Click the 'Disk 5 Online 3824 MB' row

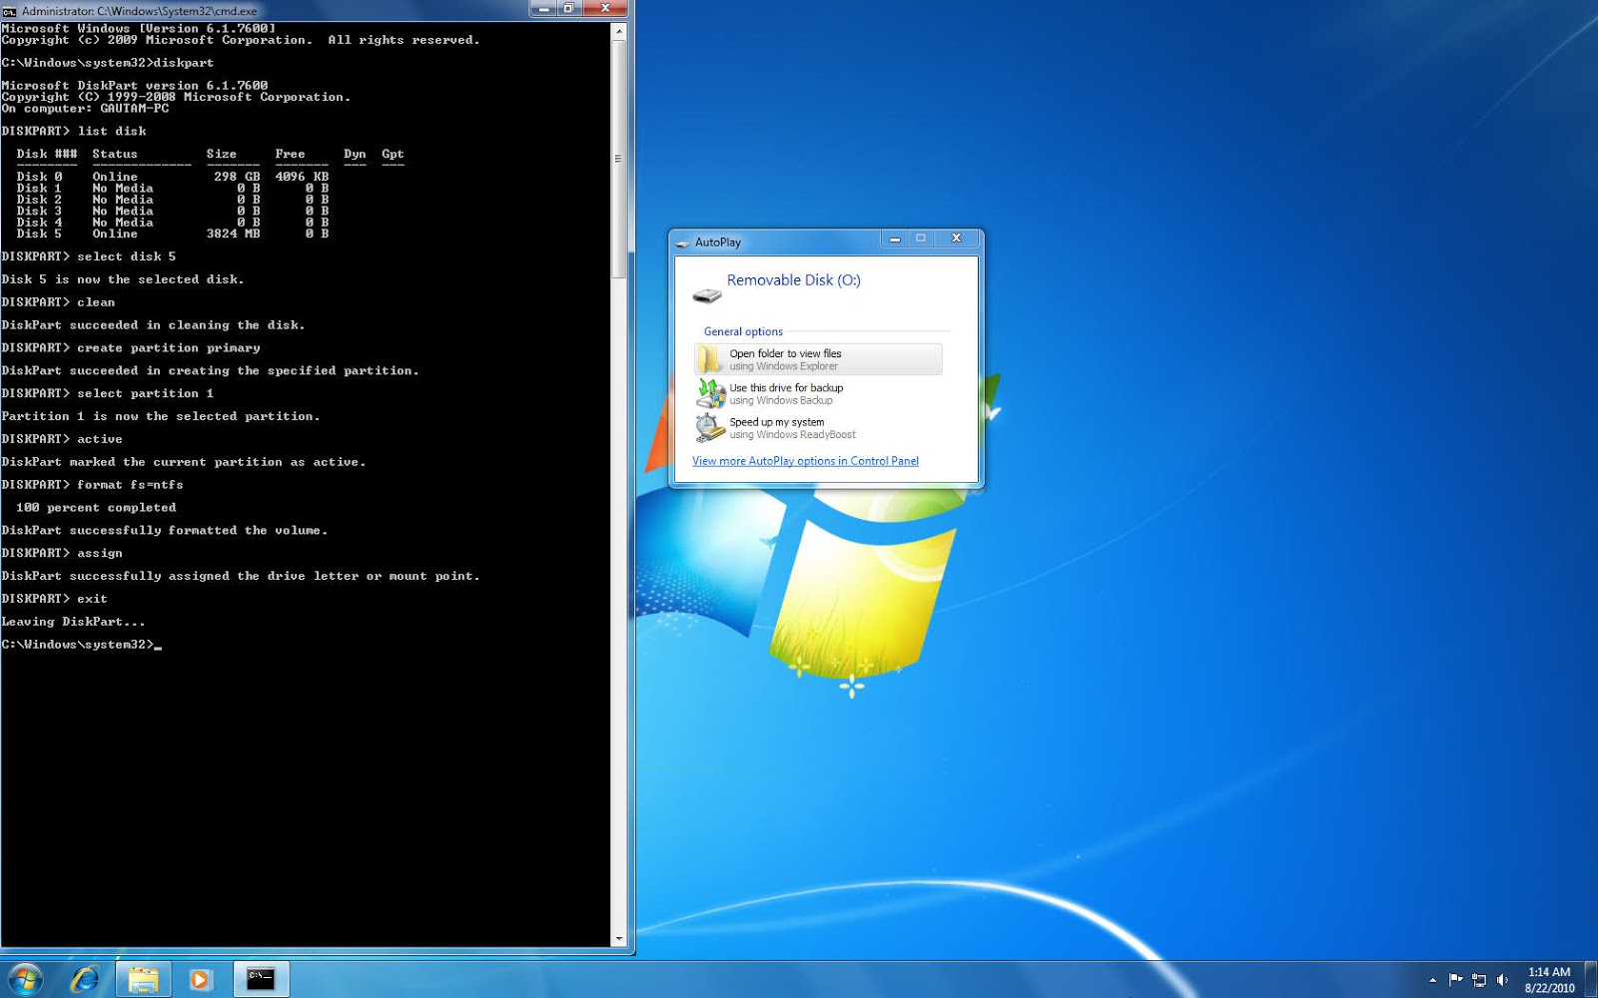172,234
